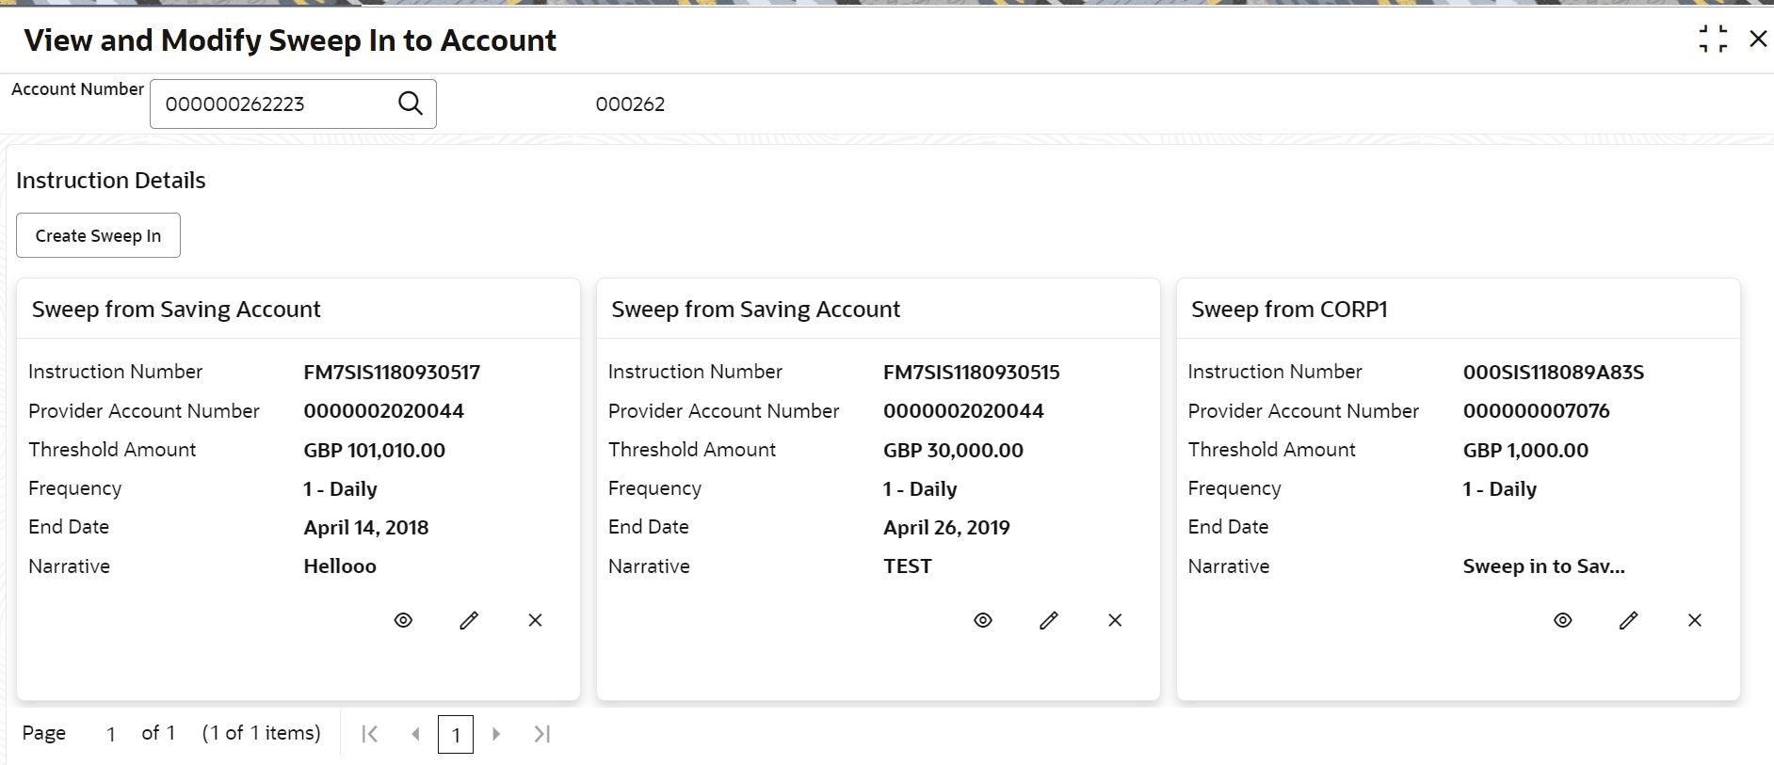
Task: Go to the previous page
Action: pyautogui.click(x=415, y=734)
